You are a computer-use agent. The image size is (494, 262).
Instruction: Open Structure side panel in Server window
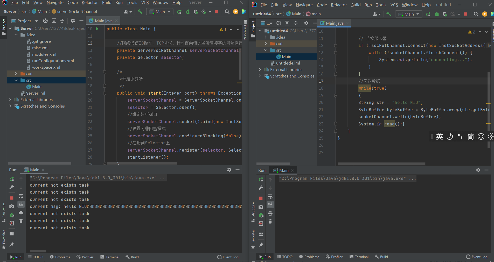pyautogui.click(x=4, y=212)
